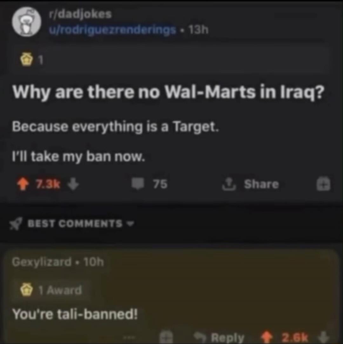Give an award to the post
The width and height of the screenshot is (343, 344).
point(323,183)
